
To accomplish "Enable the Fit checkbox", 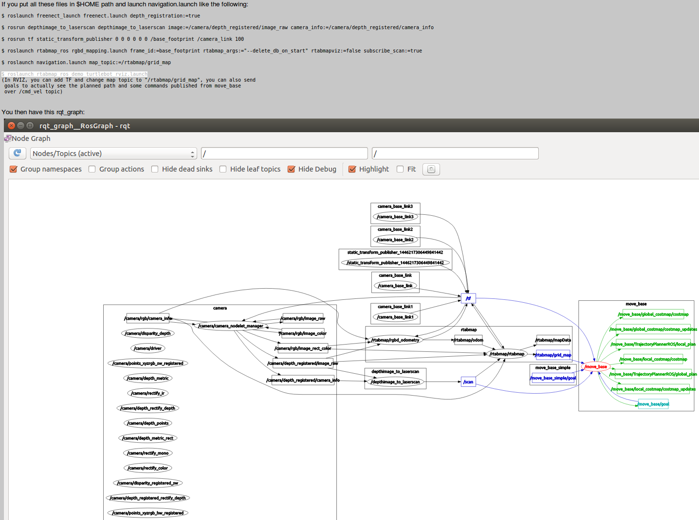I will pyautogui.click(x=400, y=169).
